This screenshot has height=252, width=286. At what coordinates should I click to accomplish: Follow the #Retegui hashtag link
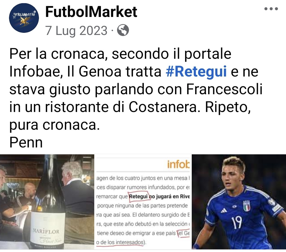[x=196, y=71]
